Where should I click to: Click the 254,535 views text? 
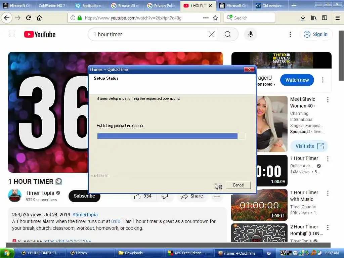pos(27,215)
